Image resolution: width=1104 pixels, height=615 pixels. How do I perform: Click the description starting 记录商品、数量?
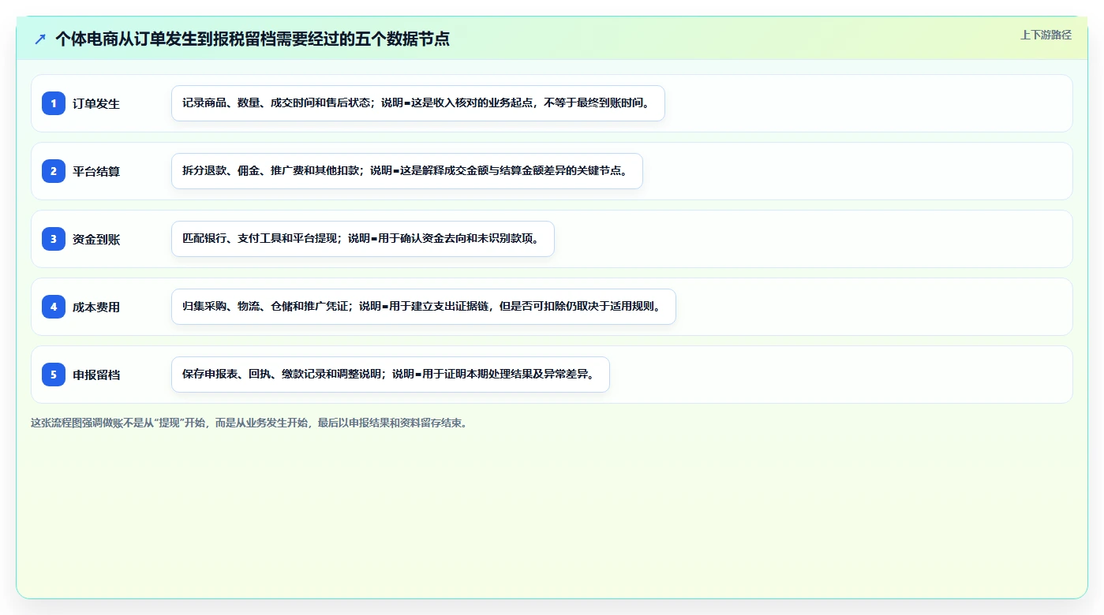pyautogui.click(x=418, y=103)
